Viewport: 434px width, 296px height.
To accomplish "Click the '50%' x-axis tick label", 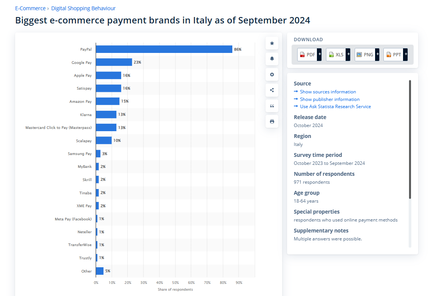I will (x=176, y=283).
